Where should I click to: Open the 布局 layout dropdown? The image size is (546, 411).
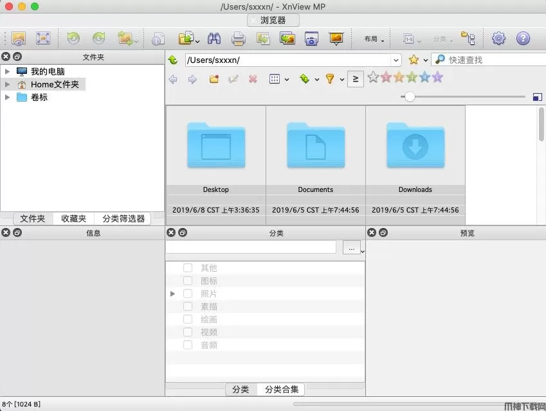coord(374,39)
